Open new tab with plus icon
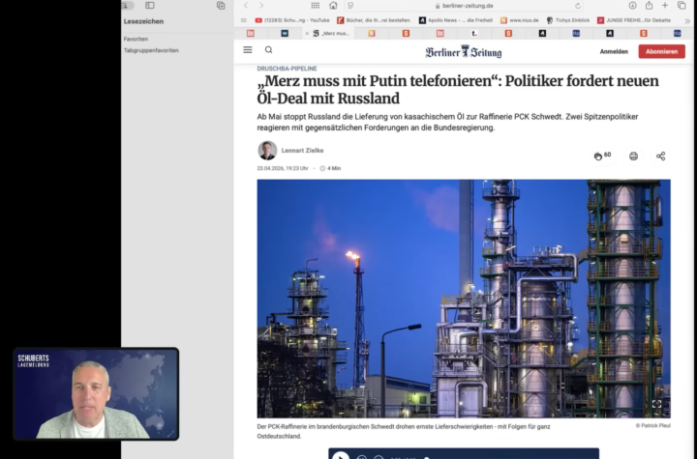Image resolution: width=697 pixels, height=459 pixels. (665, 6)
